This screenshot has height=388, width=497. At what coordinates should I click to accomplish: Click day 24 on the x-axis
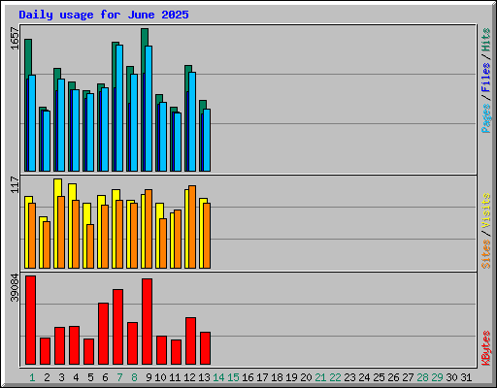(364, 377)
